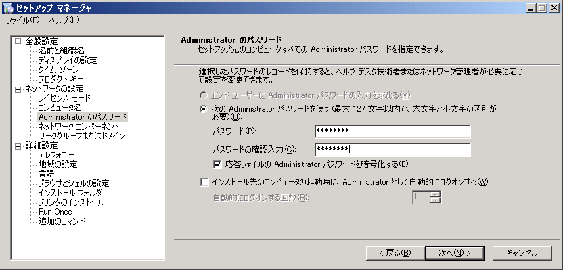Collapse the 詳細設定 tree node
The height and width of the screenshot is (270, 563).
pyautogui.click(x=18, y=145)
